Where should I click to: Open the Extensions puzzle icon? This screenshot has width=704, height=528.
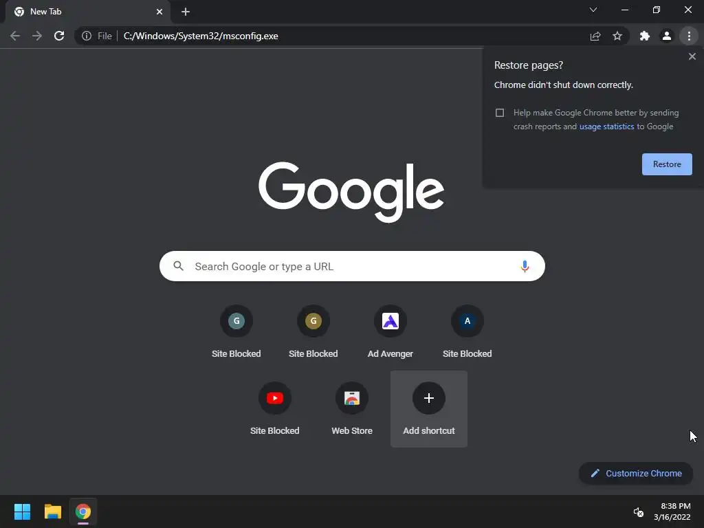point(645,36)
